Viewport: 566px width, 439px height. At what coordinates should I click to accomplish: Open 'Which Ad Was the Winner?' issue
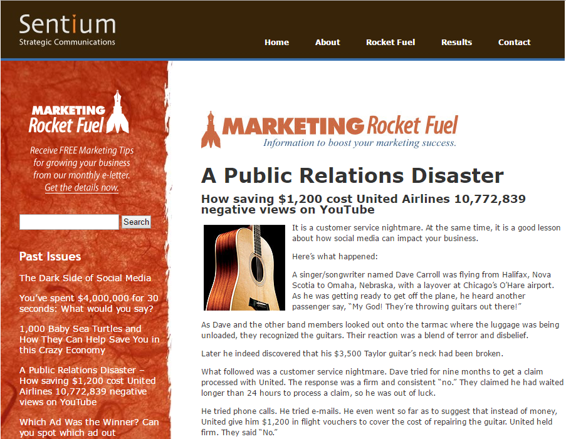89,427
